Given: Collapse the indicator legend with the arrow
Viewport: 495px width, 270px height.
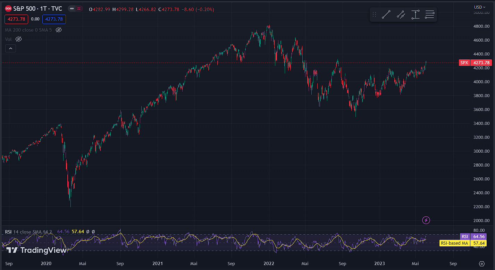Looking at the screenshot, I should click(x=10, y=49).
